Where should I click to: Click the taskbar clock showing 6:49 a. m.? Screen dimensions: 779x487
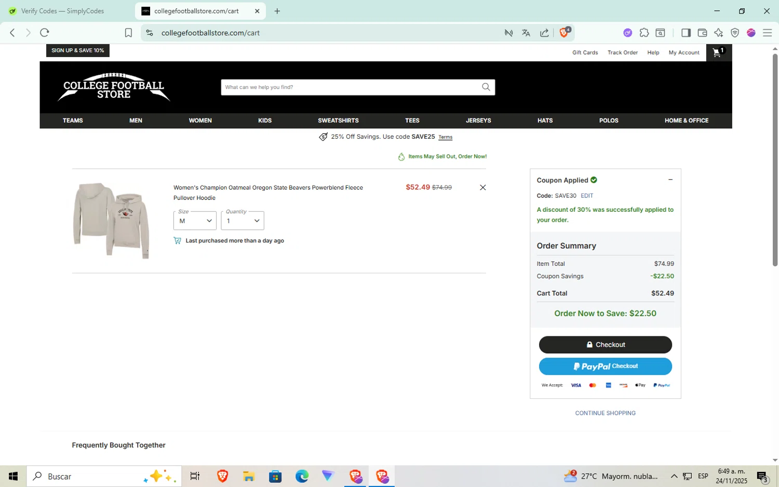pyautogui.click(x=731, y=476)
